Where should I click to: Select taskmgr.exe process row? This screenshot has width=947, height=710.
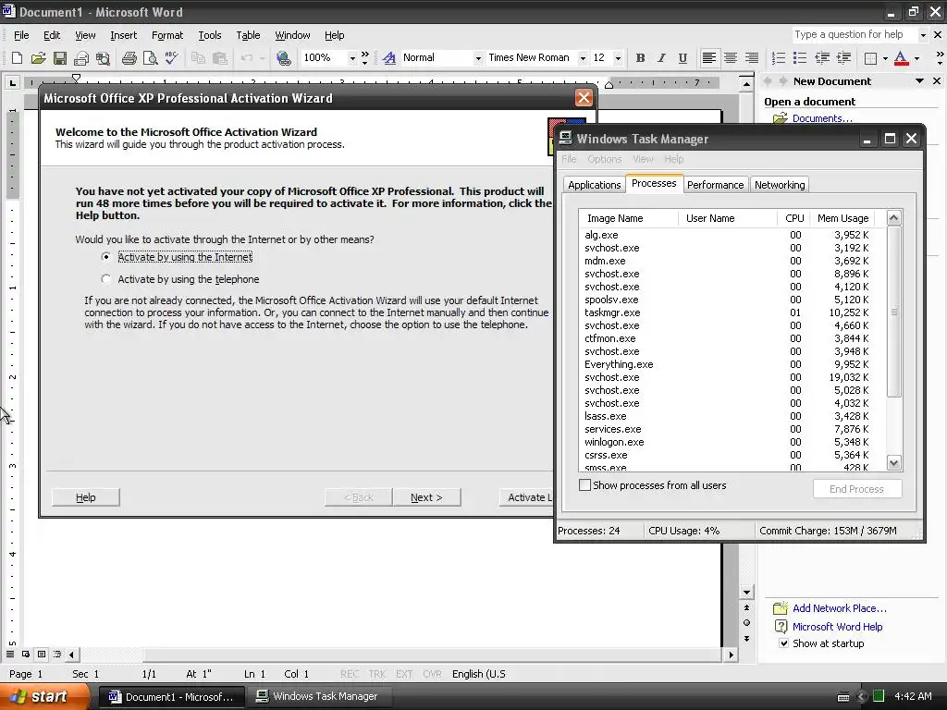pos(732,312)
